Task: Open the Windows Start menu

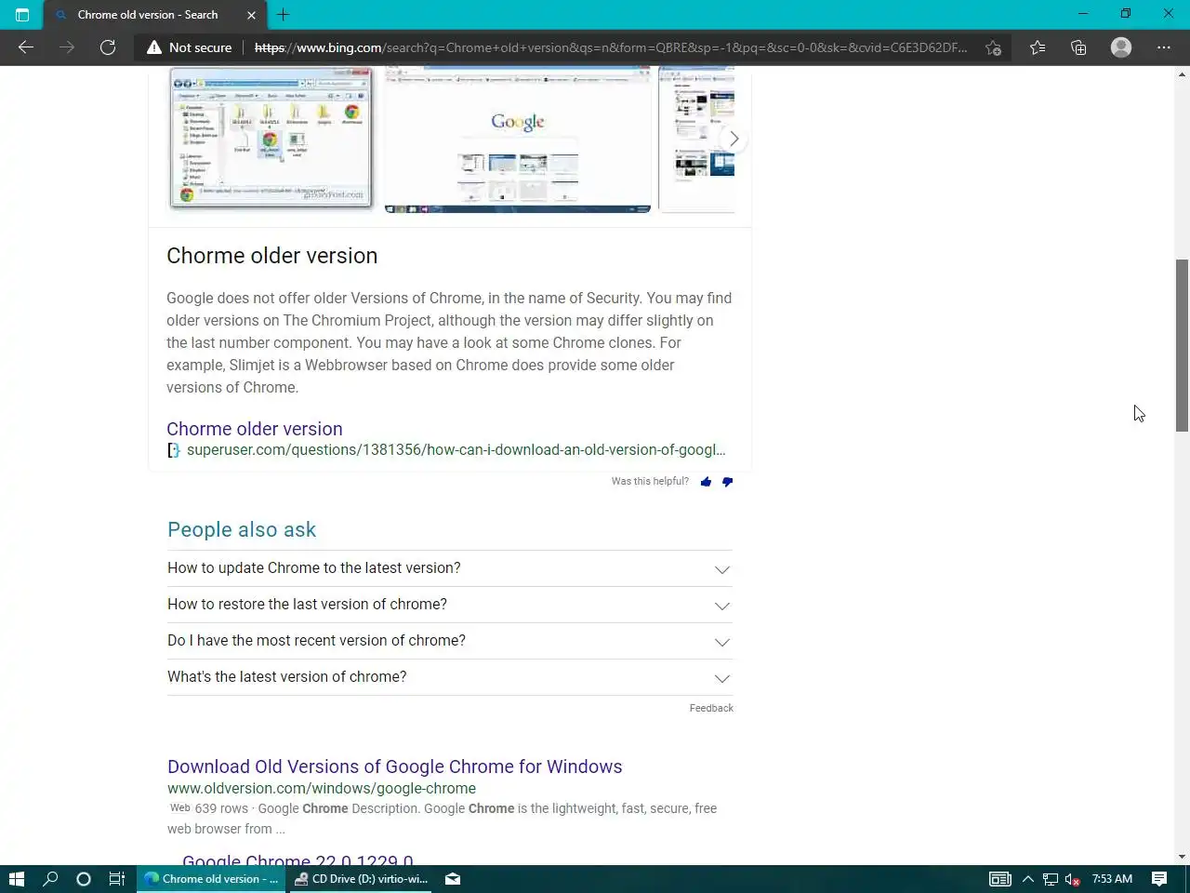Action: [16, 879]
